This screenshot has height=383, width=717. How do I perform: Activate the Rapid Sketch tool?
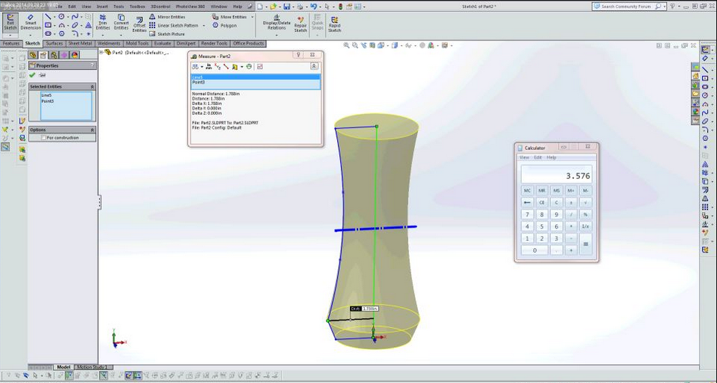coord(334,24)
